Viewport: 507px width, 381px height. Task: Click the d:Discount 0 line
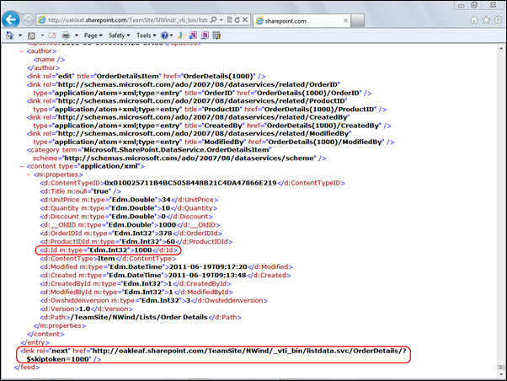(126, 217)
